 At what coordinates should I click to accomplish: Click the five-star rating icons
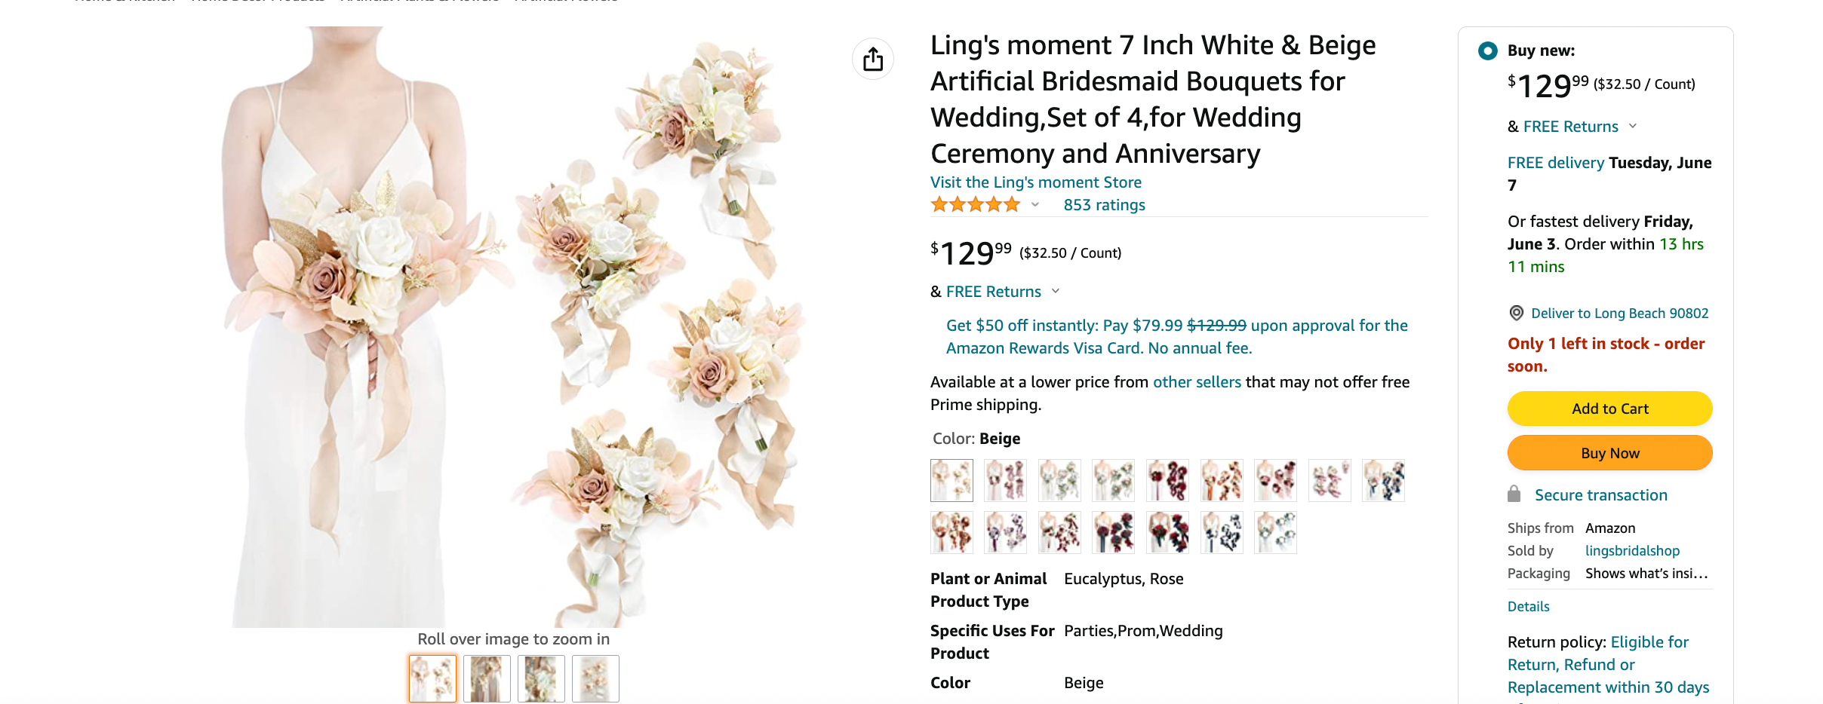[x=975, y=204]
